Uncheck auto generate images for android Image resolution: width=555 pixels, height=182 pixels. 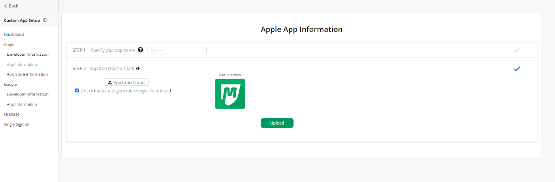77,91
